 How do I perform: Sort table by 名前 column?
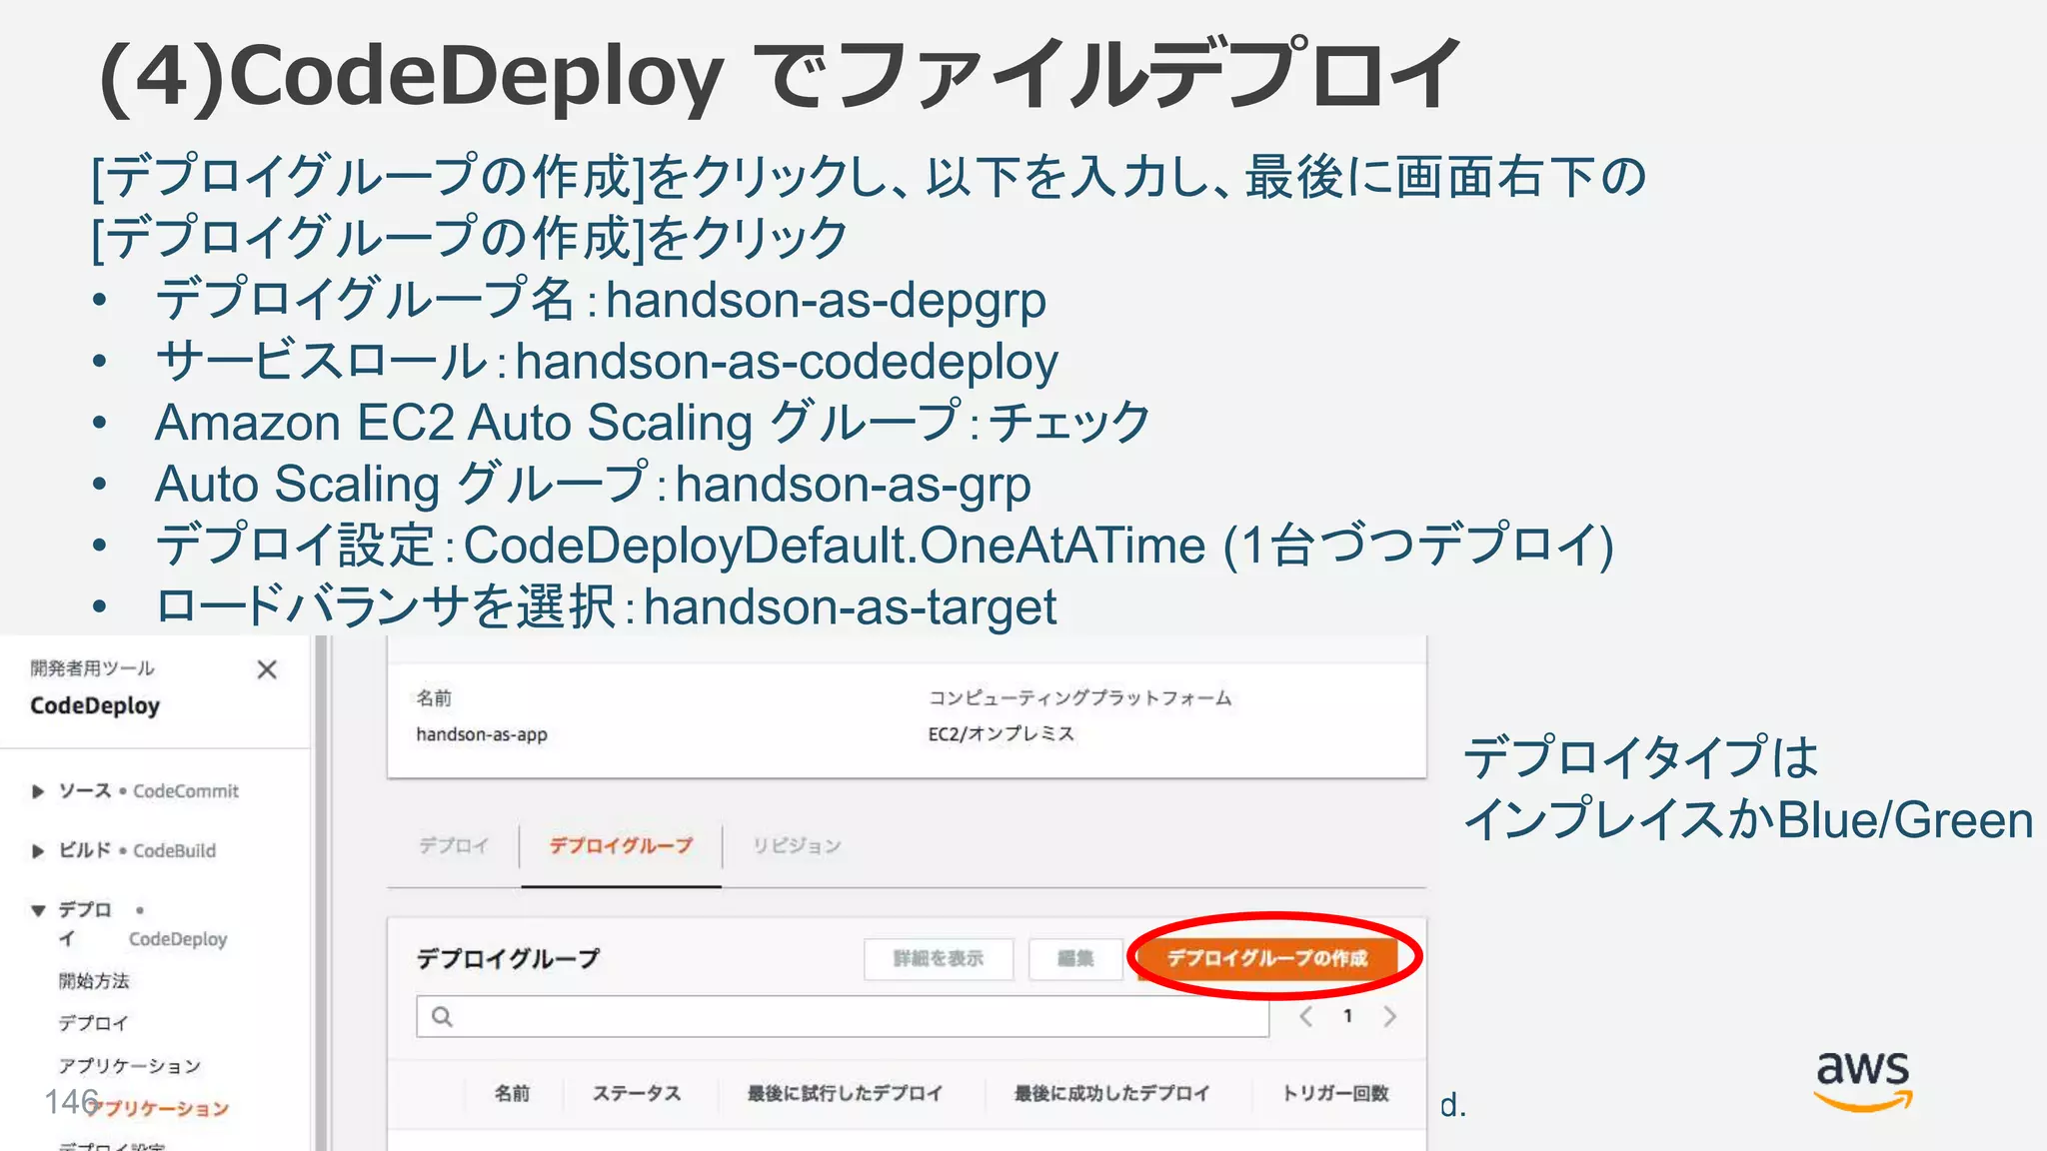[512, 1093]
